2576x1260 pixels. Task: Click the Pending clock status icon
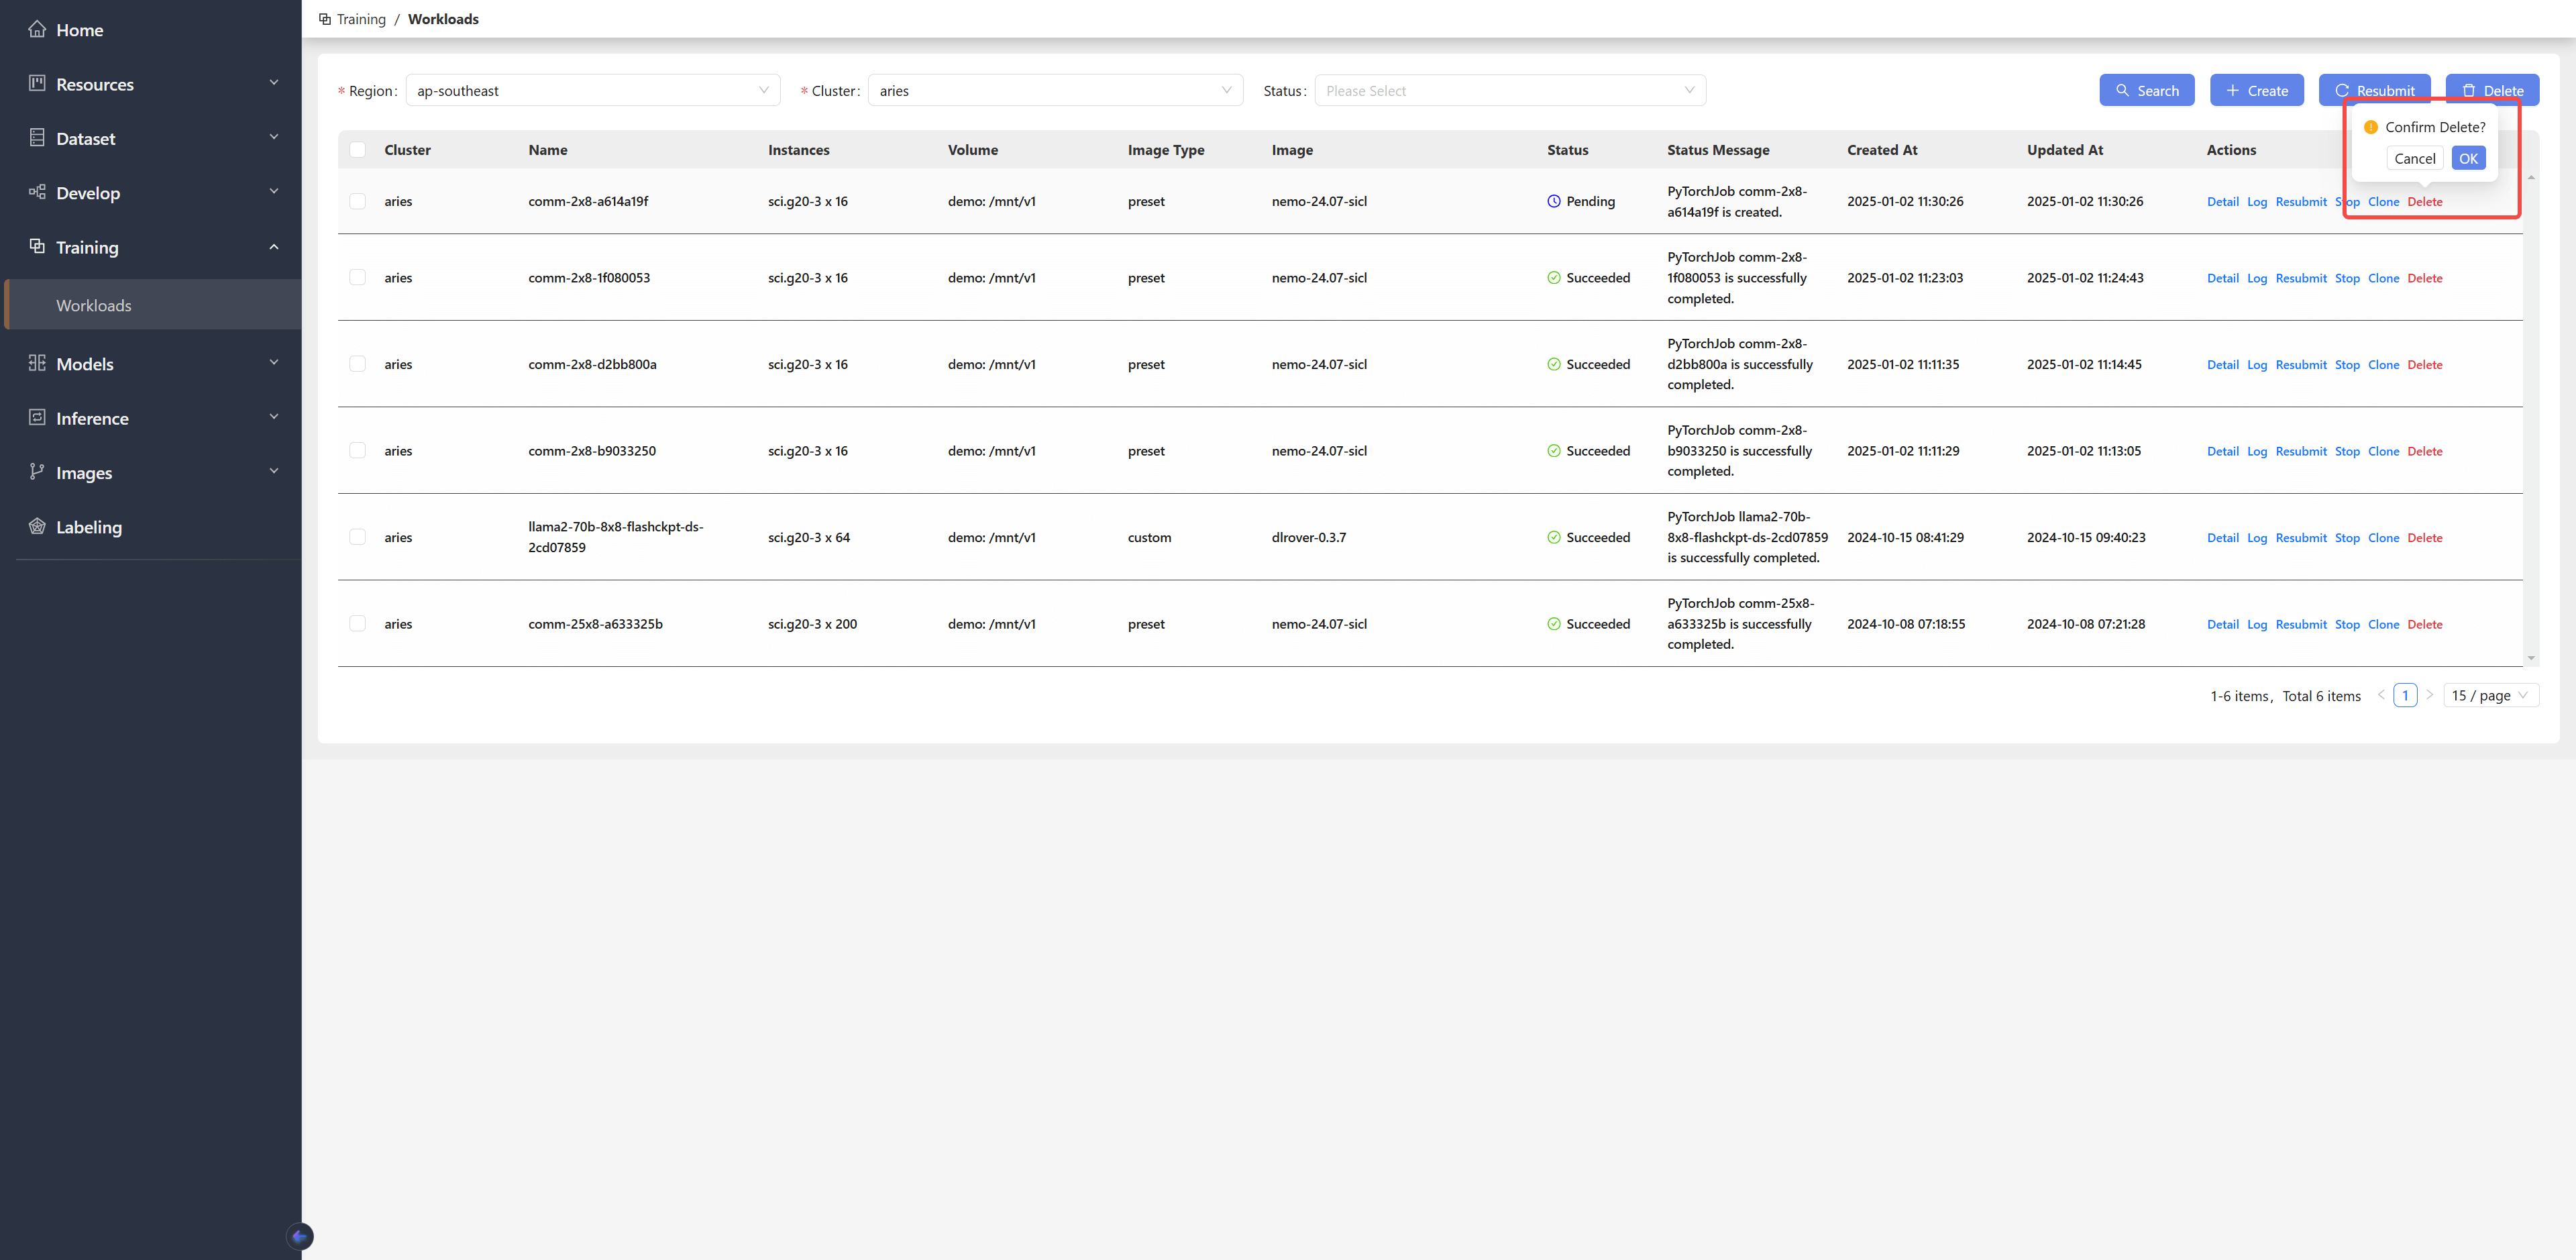coord(1554,201)
